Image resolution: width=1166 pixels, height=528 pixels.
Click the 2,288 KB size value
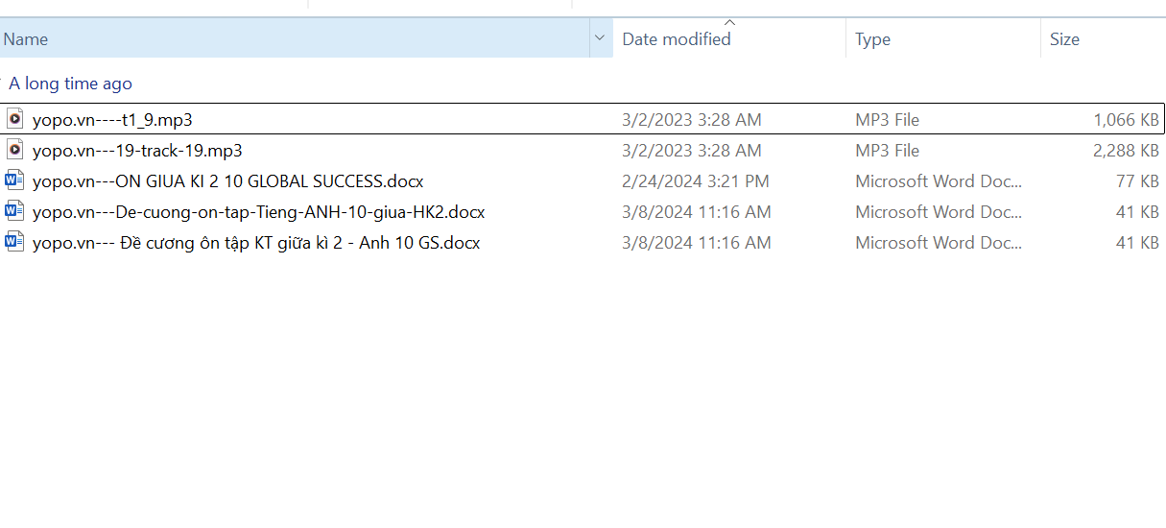pyautogui.click(x=1126, y=151)
